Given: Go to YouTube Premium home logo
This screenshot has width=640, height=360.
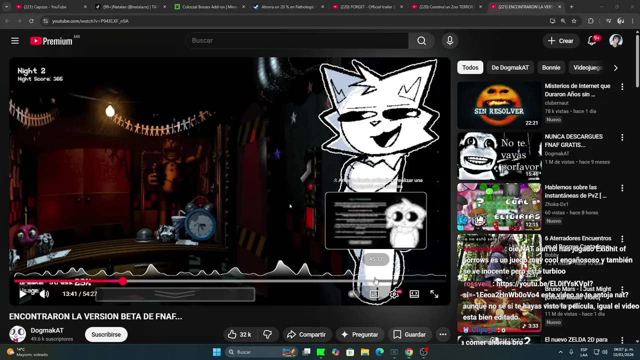Looking at the screenshot, I should (51, 41).
